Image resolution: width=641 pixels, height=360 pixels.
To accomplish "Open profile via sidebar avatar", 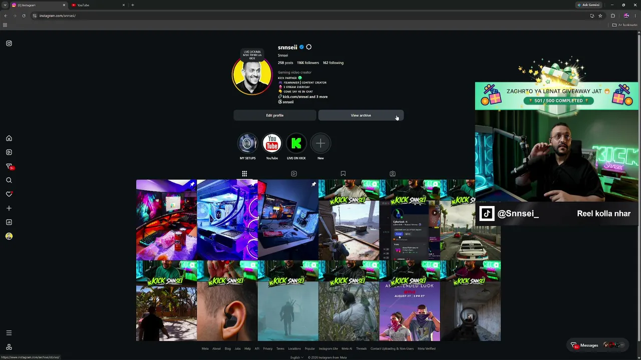I will coord(9,236).
